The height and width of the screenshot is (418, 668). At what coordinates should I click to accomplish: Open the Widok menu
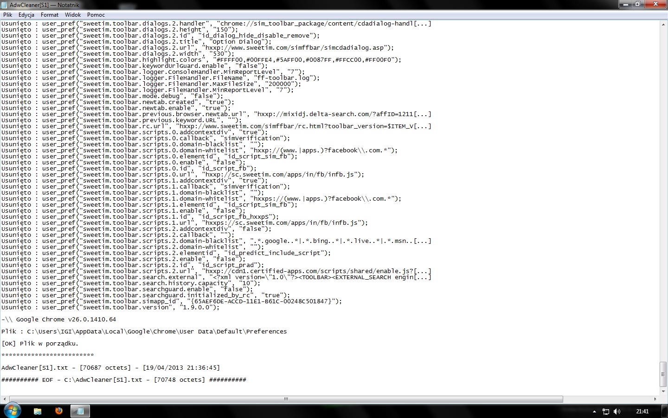click(73, 15)
